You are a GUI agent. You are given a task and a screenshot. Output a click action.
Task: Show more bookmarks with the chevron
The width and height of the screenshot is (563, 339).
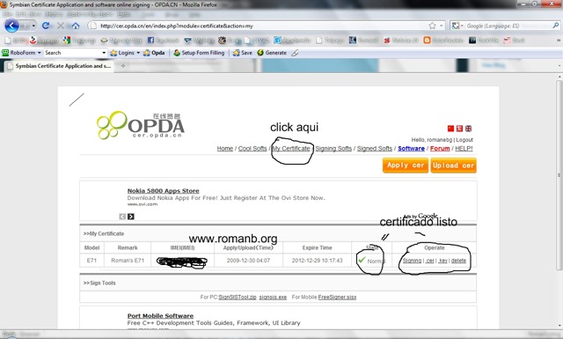(x=559, y=41)
